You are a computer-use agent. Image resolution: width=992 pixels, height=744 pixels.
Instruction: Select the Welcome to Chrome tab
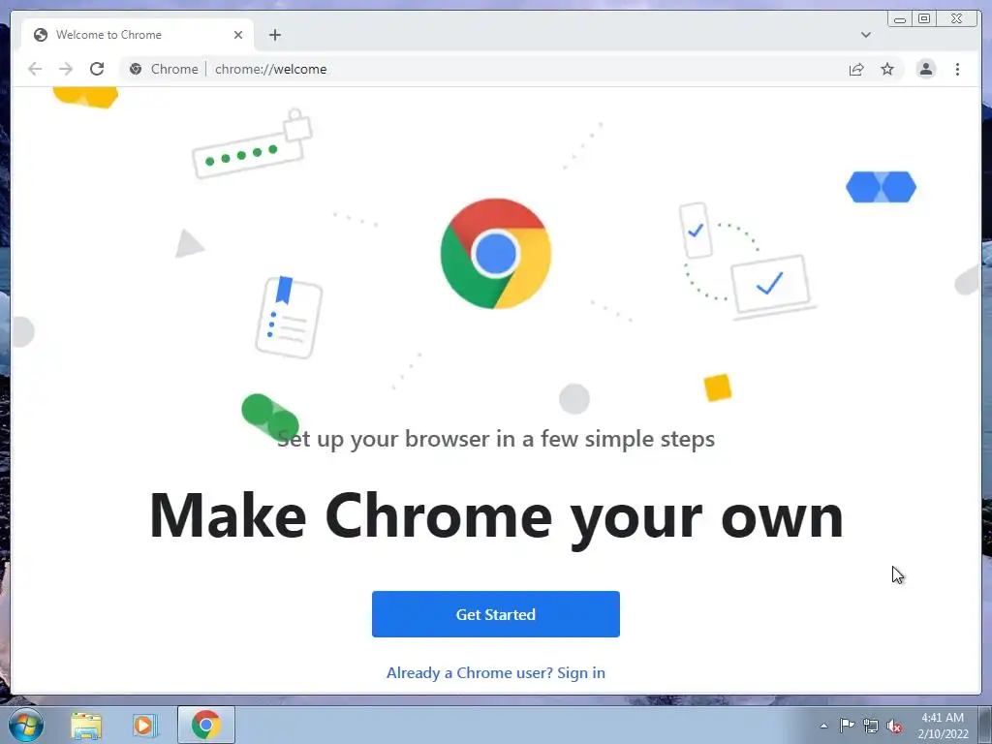pyautogui.click(x=138, y=35)
